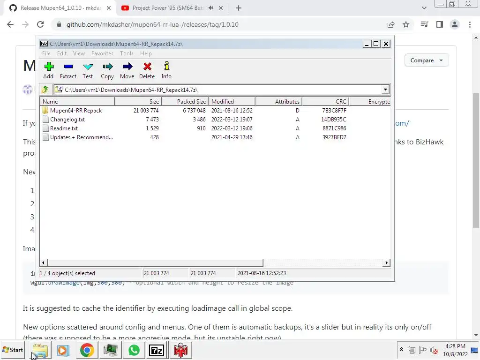Select the Copy toolbar icon in 7-Zip
The width and height of the screenshot is (480, 360).
click(x=107, y=70)
